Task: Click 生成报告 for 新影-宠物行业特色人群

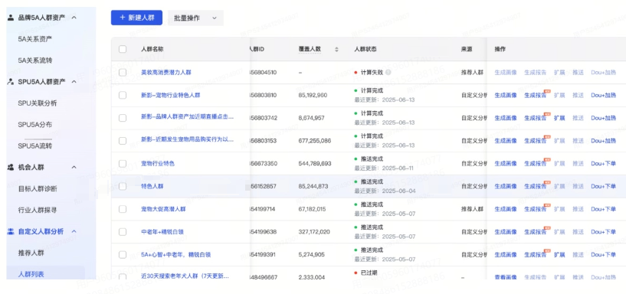Action: (x=535, y=96)
